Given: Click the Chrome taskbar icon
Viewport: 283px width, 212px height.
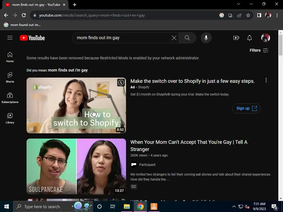Looking at the screenshot, I should click(x=140, y=206).
